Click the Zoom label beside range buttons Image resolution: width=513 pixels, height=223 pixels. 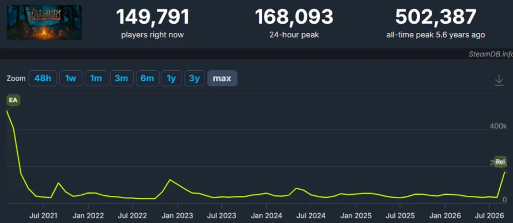point(16,78)
